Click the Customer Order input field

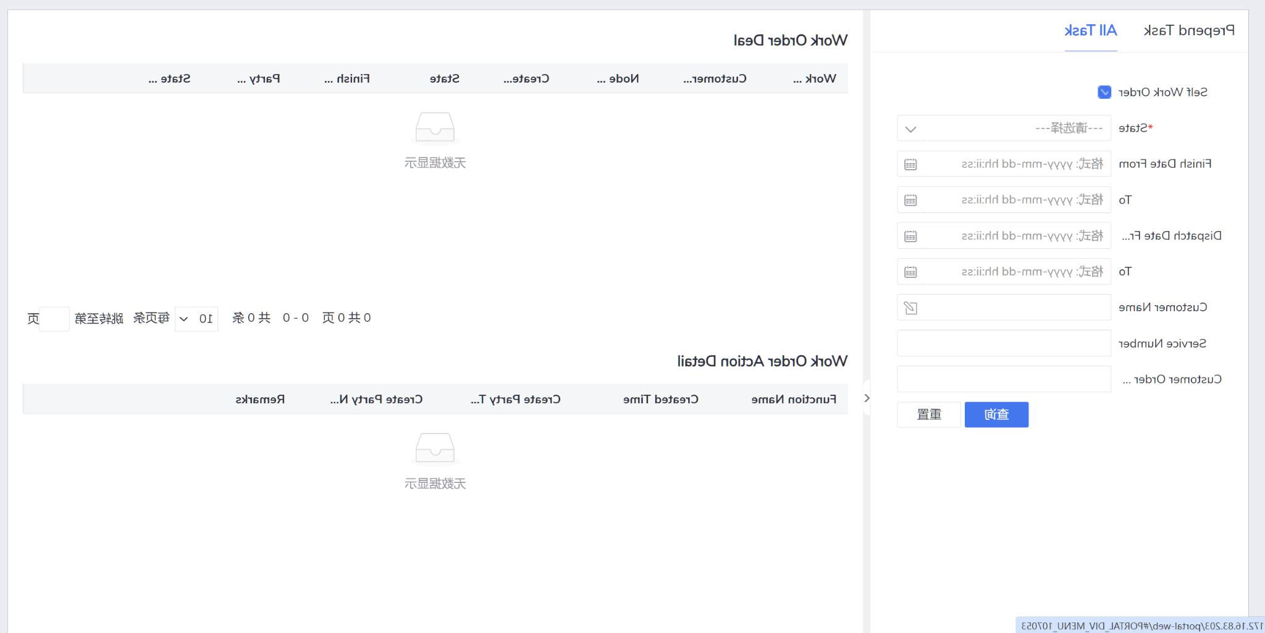[x=1004, y=379]
